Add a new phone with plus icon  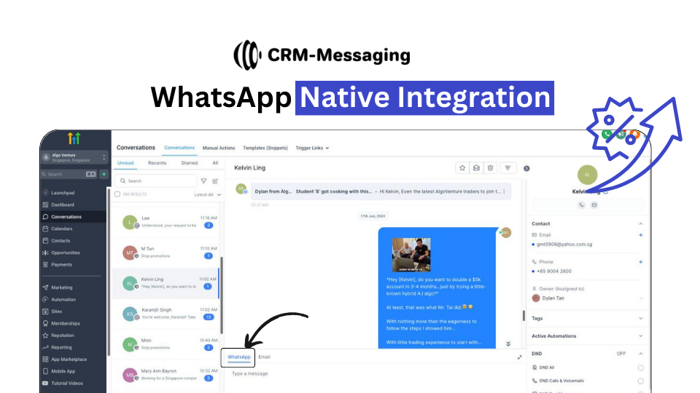click(x=641, y=262)
